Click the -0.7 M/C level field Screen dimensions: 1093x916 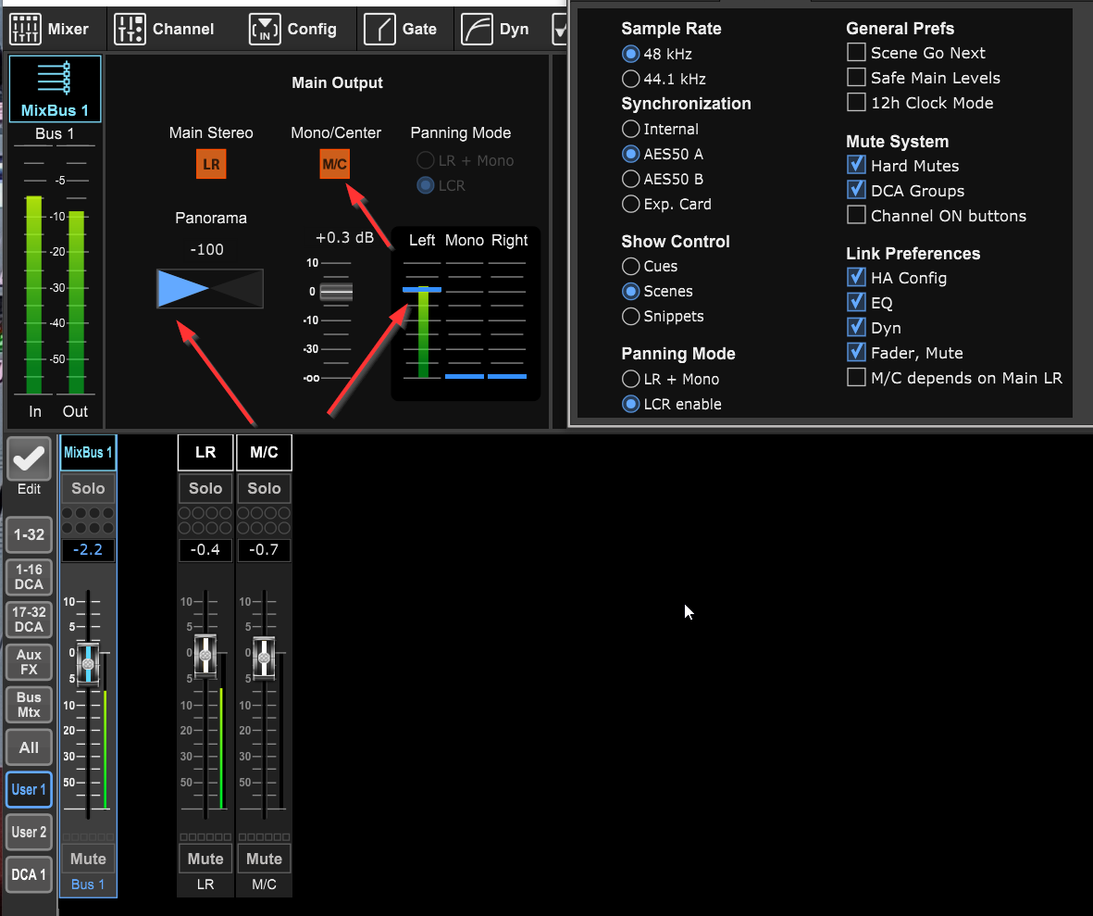264,550
